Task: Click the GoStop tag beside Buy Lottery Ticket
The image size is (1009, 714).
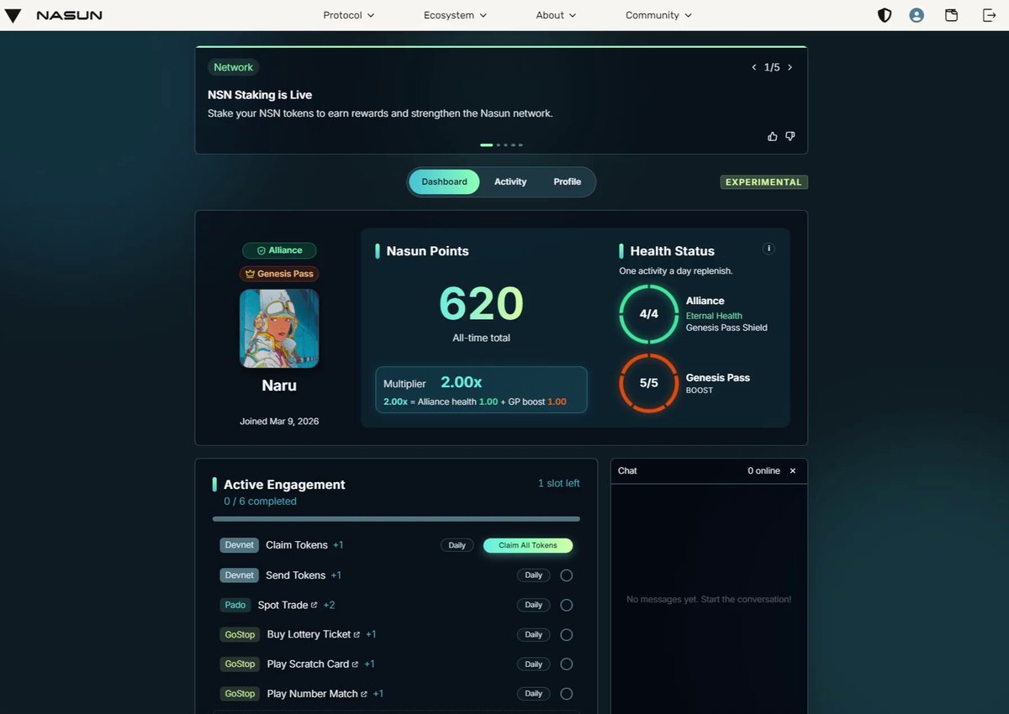Action: [x=240, y=635]
